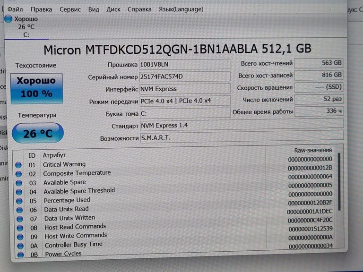Image resolution: width=363 pixels, height=272 pixels.
Task: Click status dot for Data Units Read row
Action: tap(20, 210)
